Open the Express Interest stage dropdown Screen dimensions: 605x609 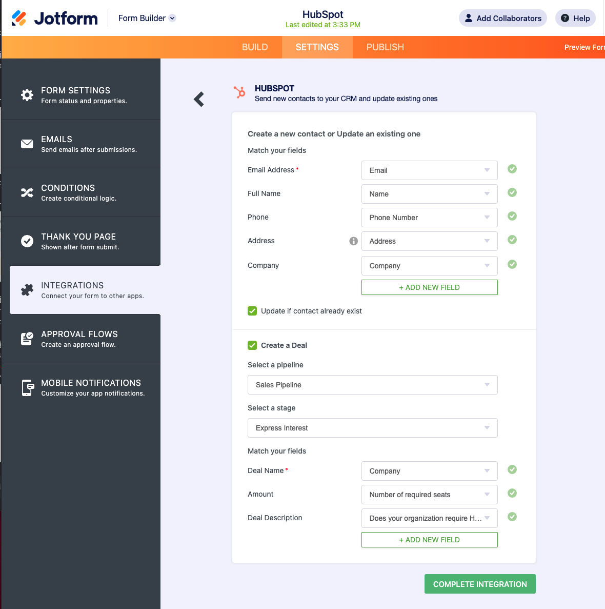[x=373, y=428]
